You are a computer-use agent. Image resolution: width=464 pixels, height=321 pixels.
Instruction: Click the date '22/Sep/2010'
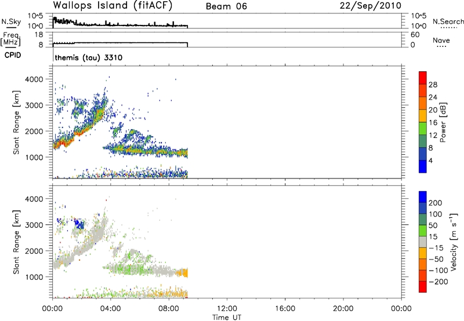371,5
